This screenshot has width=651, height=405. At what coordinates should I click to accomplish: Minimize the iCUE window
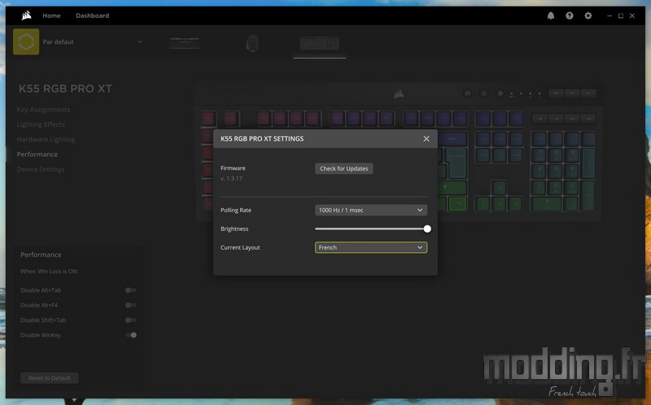(609, 15)
